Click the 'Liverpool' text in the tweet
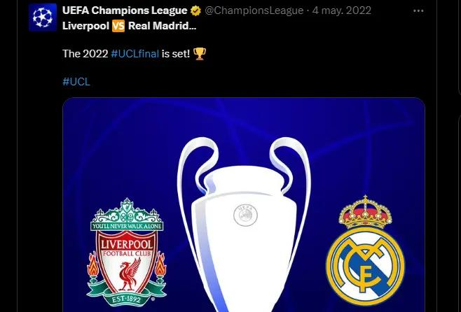461x312 pixels. (86, 26)
